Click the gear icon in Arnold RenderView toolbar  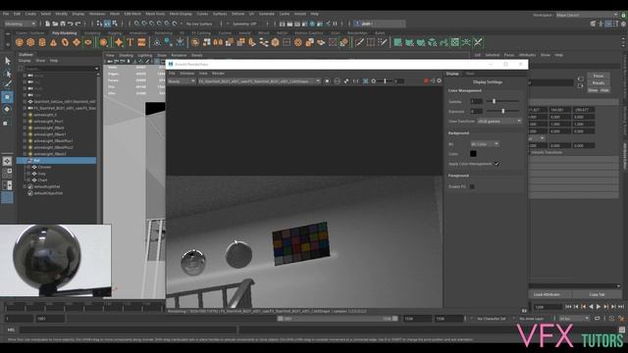(439, 80)
